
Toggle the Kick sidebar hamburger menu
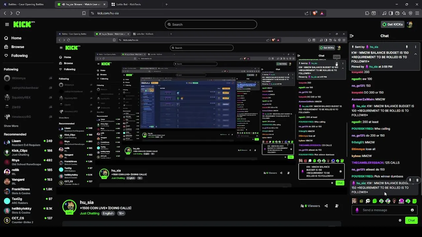coord(7,24)
